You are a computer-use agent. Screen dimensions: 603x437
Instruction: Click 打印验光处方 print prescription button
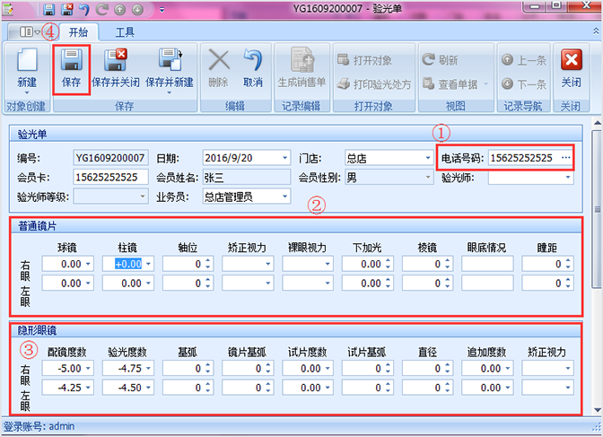[x=374, y=83]
